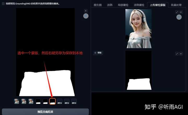Image resolution: width=188 pixels, height=115 pixels.
Task: Select the first portrait thumbnail in gallery
Action: [16, 101]
